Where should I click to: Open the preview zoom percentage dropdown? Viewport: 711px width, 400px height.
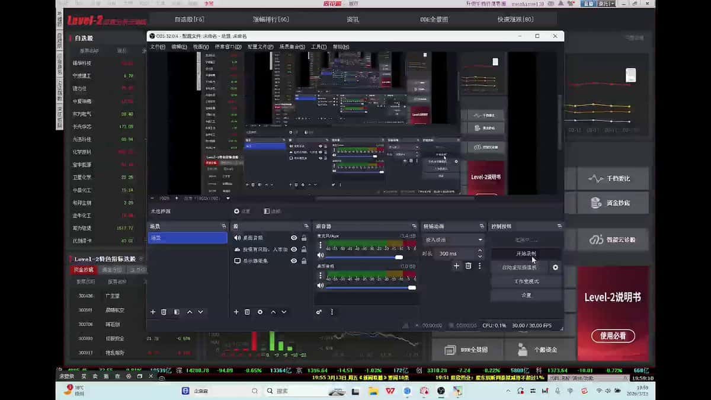pyautogui.click(x=165, y=198)
